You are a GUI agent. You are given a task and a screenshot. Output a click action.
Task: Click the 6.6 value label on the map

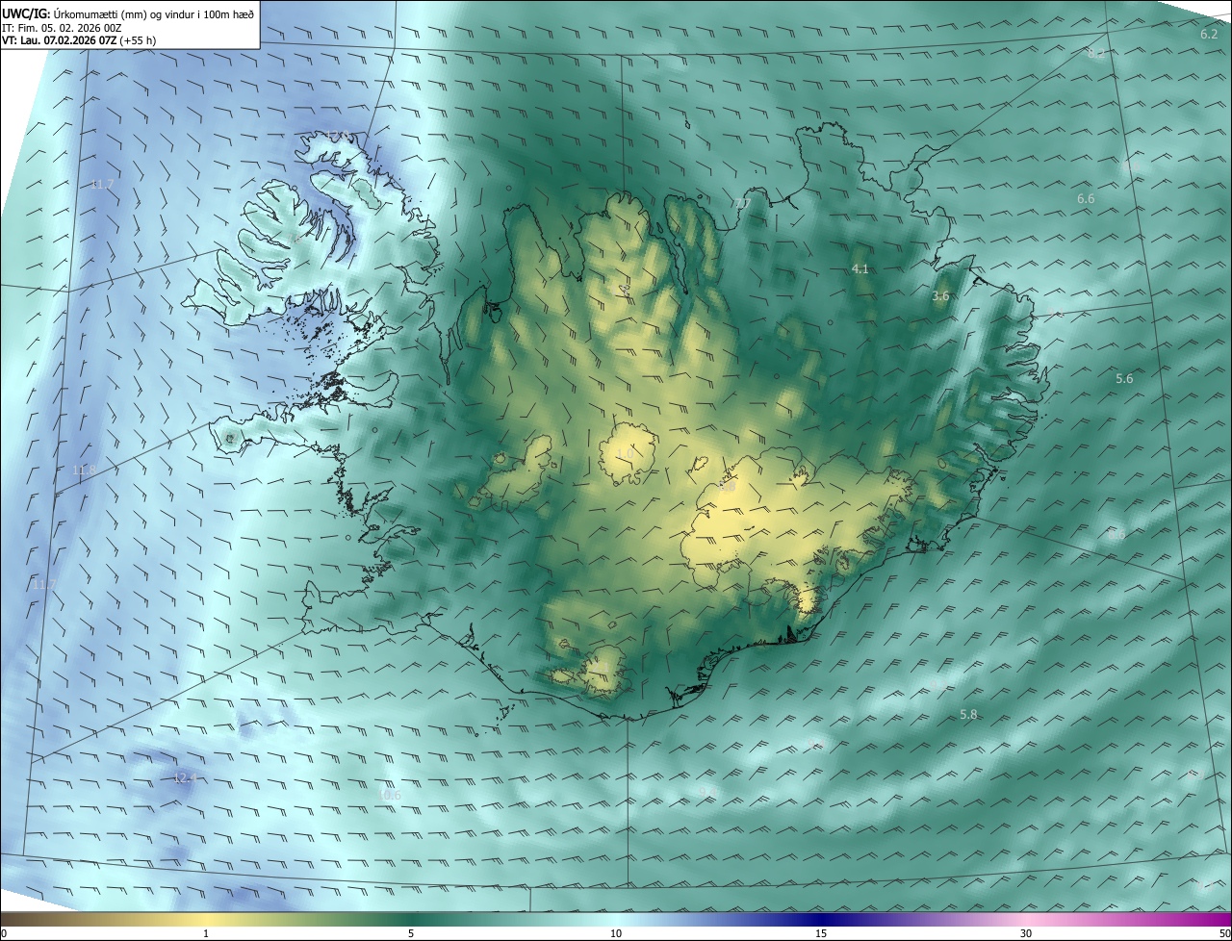tap(1086, 198)
